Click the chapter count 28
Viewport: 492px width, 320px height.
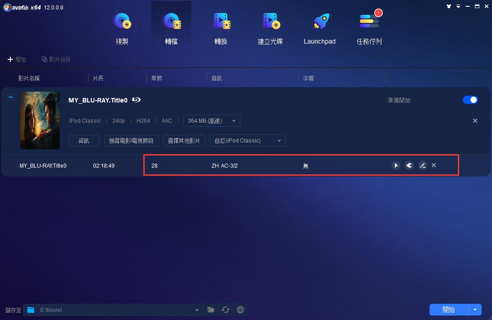(155, 166)
